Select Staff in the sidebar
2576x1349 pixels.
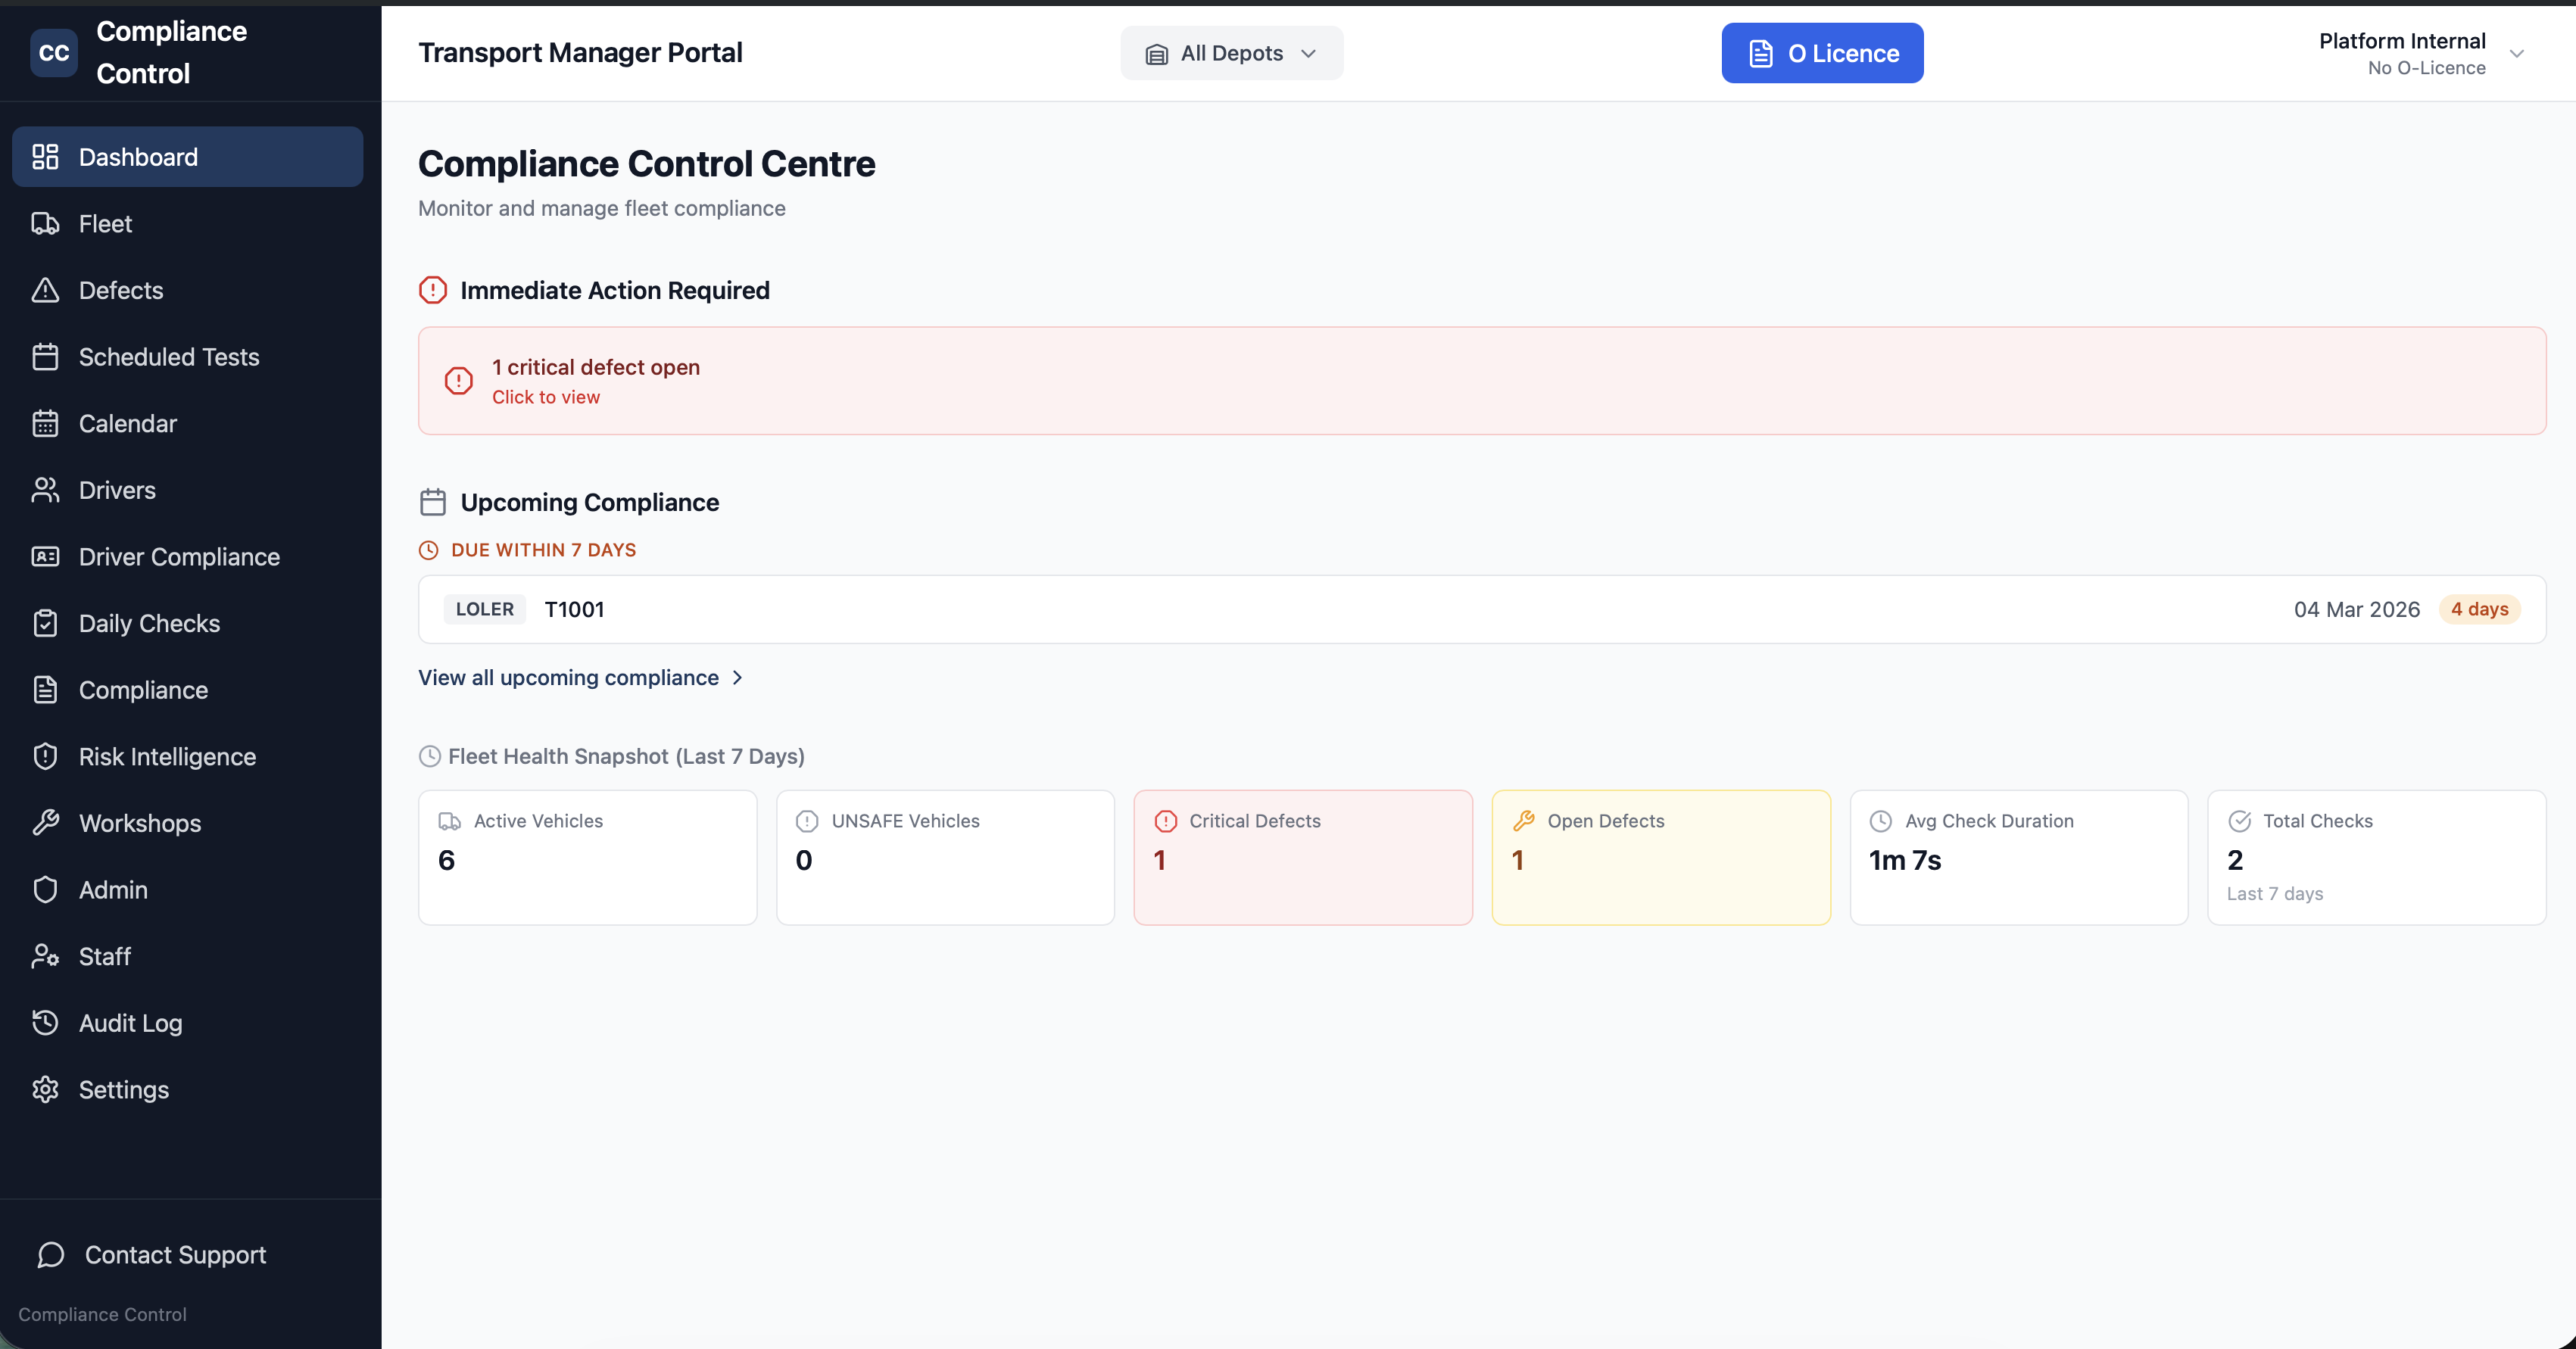pyautogui.click(x=105, y=957)
